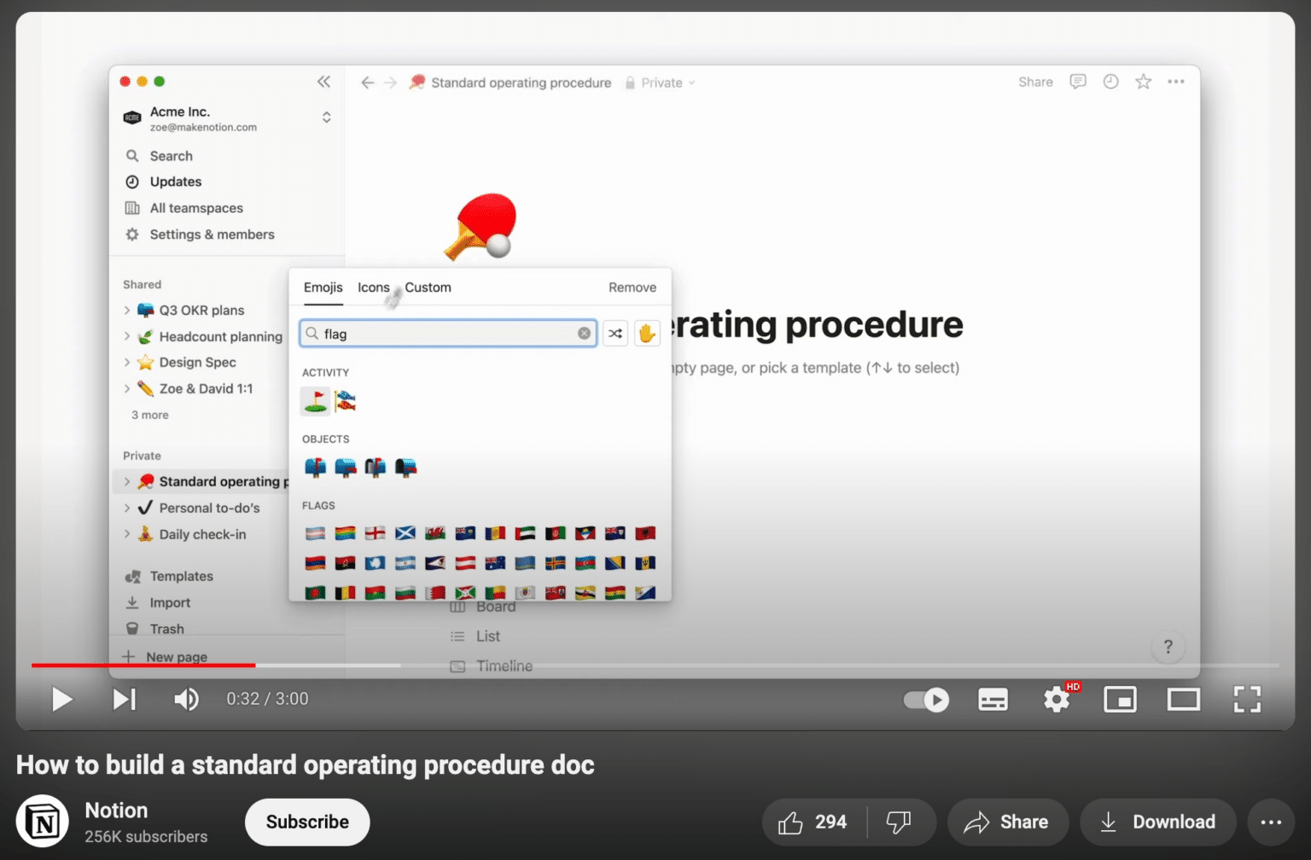The height and width of the screenshot is (860, 1311).
Task: Open the comments icon in the top bar
Action: coord(1078,82)
